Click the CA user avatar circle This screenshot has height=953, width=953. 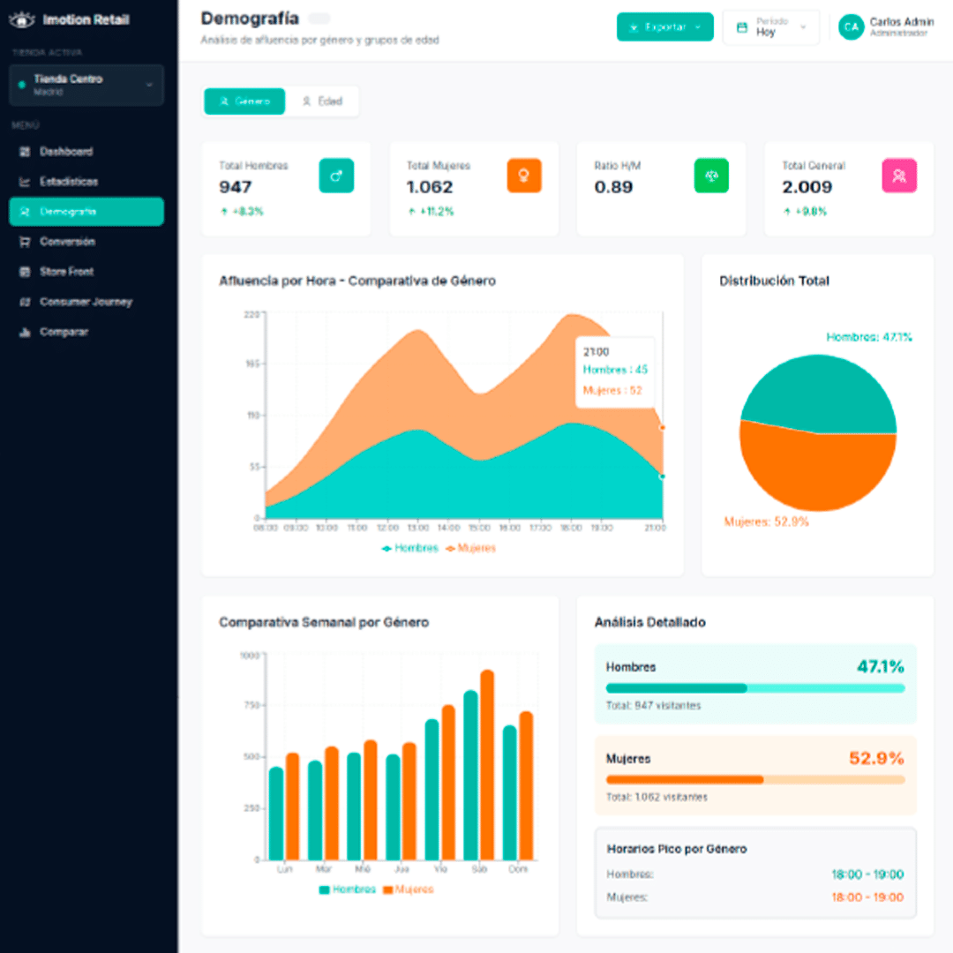851,27
